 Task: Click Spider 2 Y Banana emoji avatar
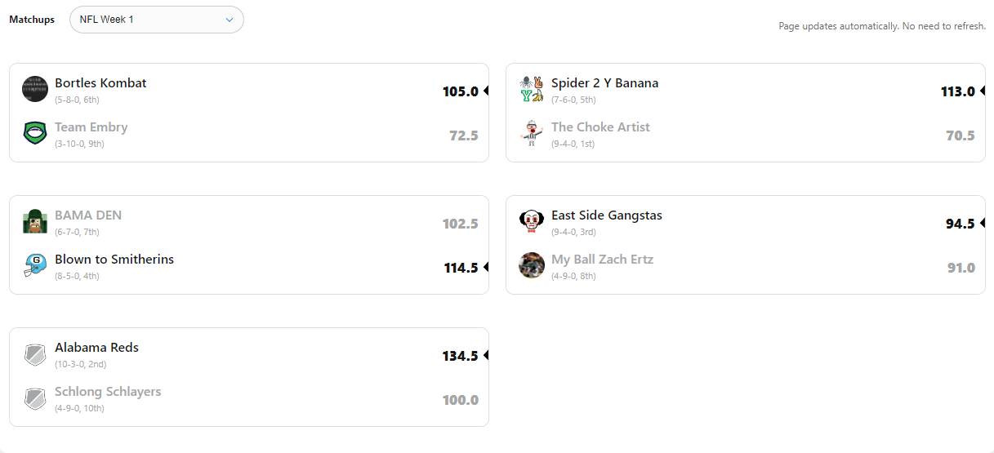[x=532, y=89]
